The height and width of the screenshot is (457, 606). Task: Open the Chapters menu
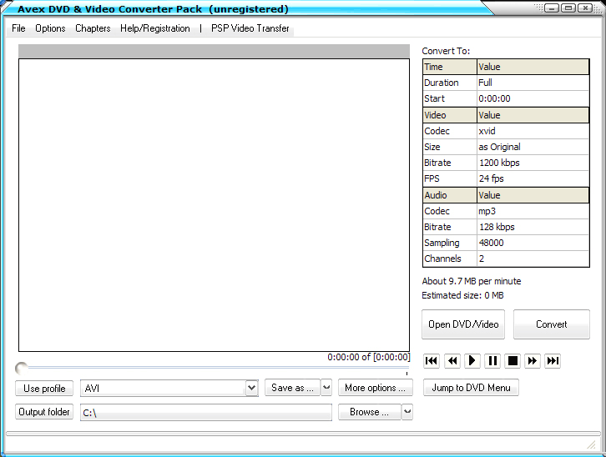pos(93,28)
